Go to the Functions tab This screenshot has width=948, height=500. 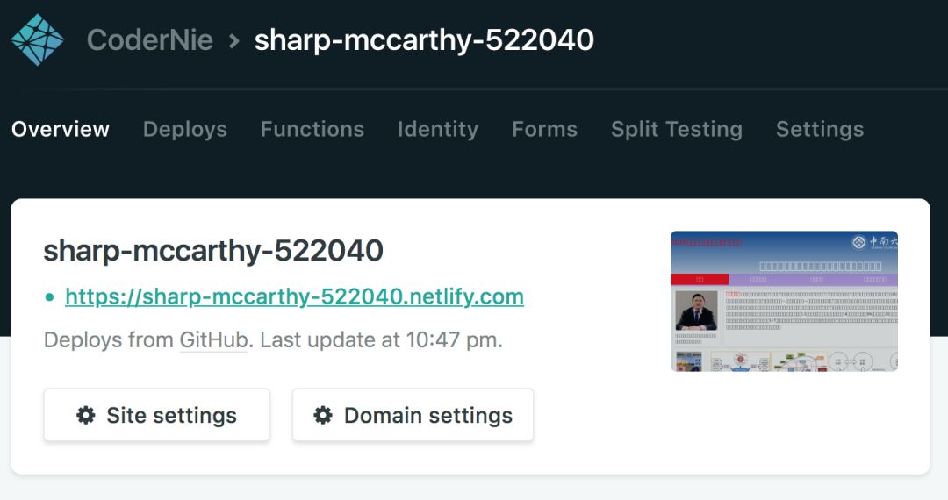pyautogui.click(x=312, y=129)
